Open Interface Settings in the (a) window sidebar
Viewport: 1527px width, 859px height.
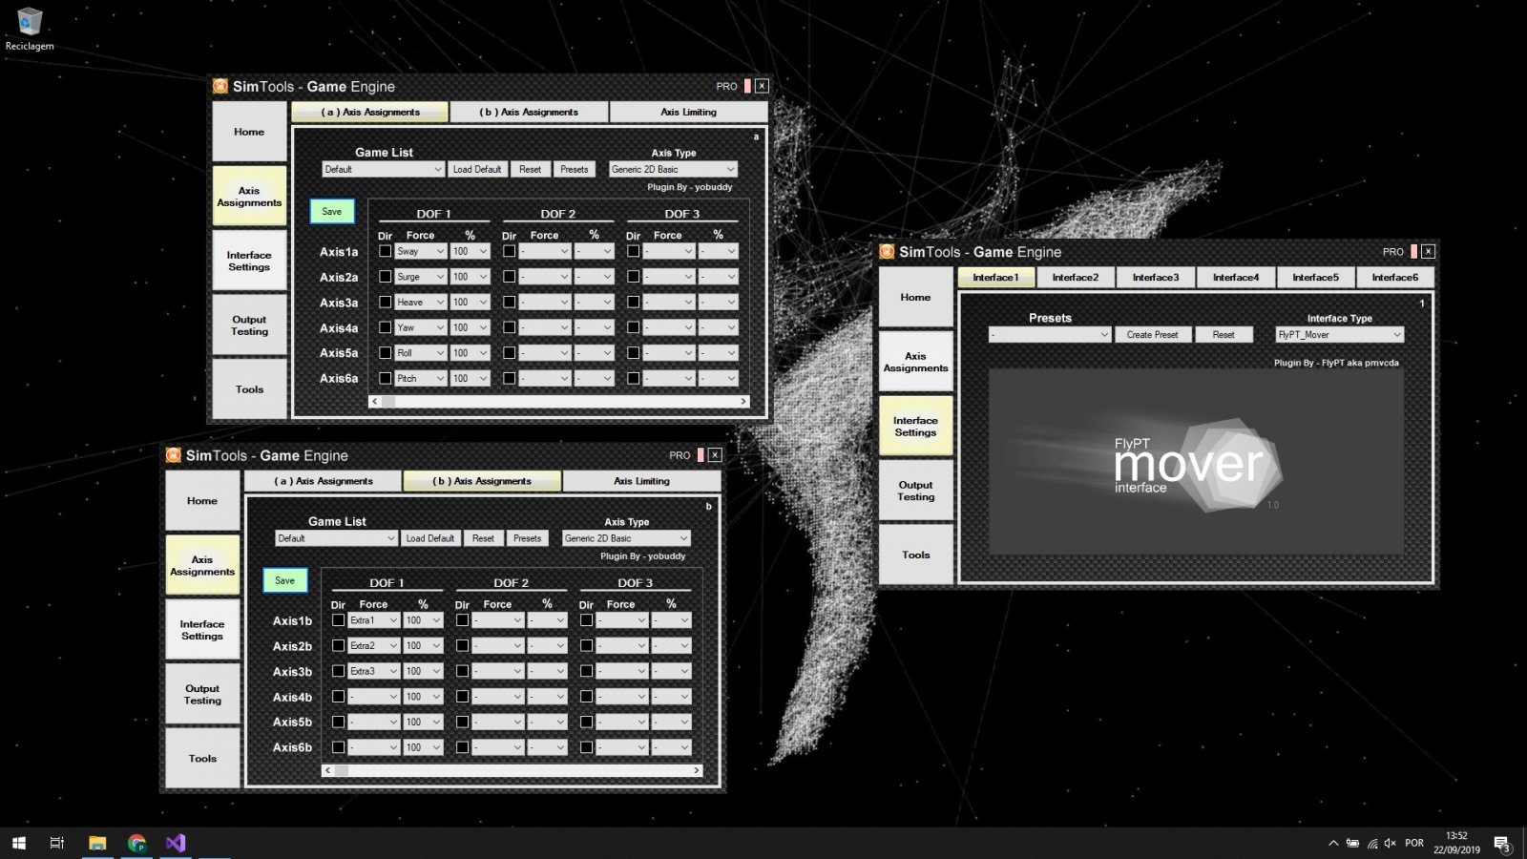pos(249,261)
